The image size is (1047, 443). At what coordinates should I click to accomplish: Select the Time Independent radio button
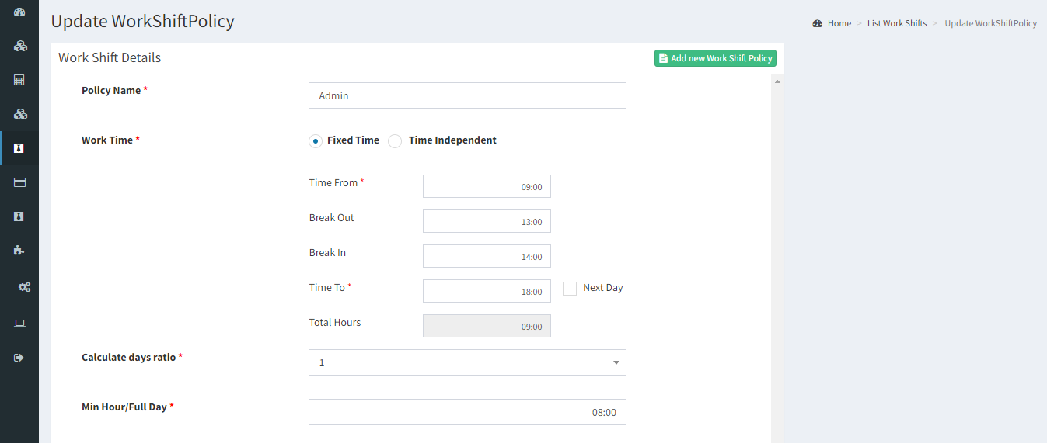395,141
